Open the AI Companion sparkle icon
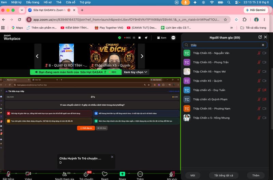 146,38
